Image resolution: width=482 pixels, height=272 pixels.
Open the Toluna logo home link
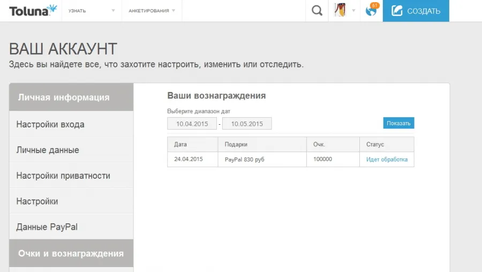tap(33, 11)
